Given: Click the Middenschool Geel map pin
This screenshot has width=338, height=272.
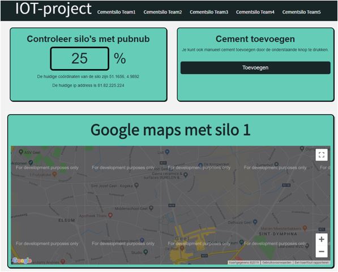Looking at the screenshot, I should pyautogui.click(x=151, y=208).
